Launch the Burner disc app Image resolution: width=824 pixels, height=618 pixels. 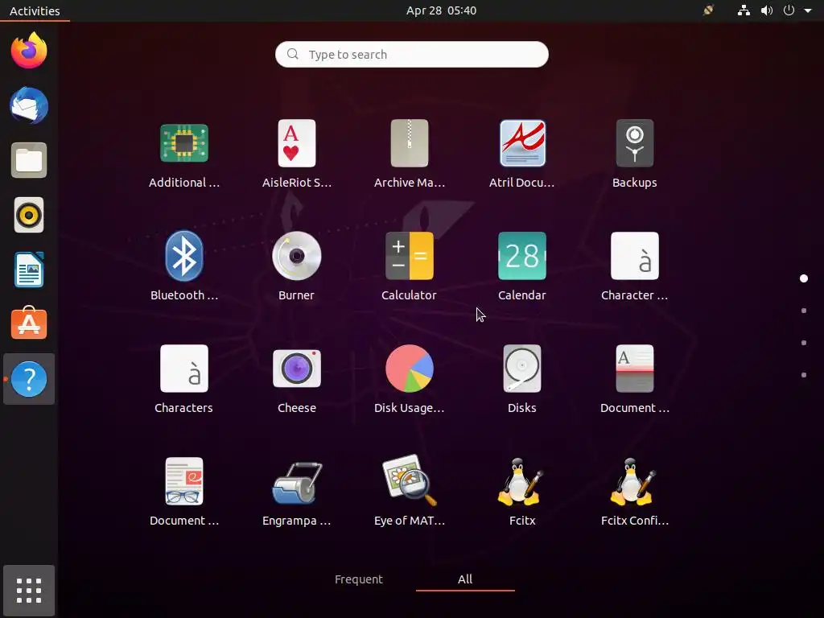coord(297,266)
